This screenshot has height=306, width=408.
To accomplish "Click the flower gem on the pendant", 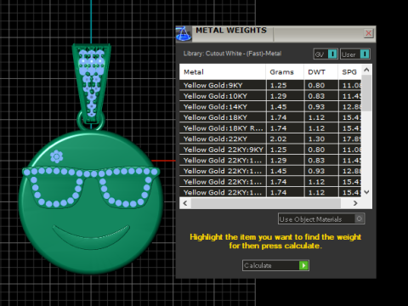I will click(x=56, y=156).
